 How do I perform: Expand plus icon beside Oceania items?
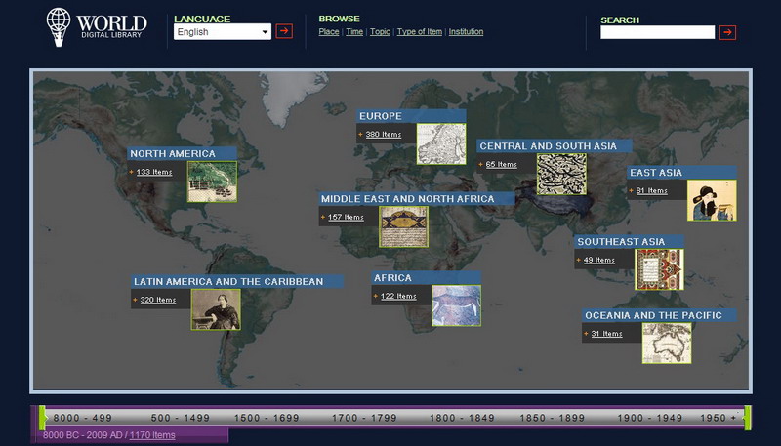tap(587, 334)
